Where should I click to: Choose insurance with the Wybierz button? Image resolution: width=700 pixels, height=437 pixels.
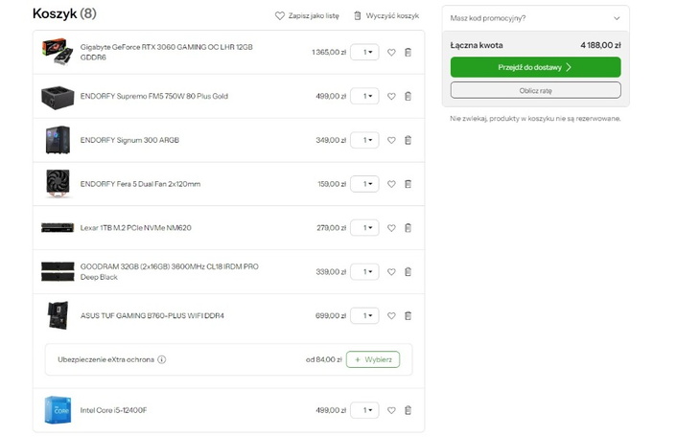coord(373,359)
